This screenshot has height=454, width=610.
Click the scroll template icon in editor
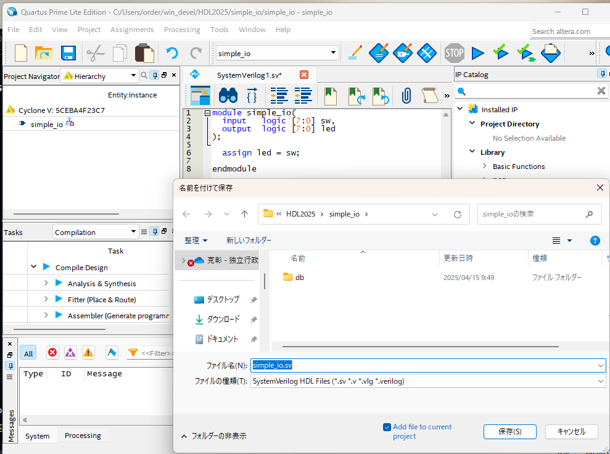429,96
